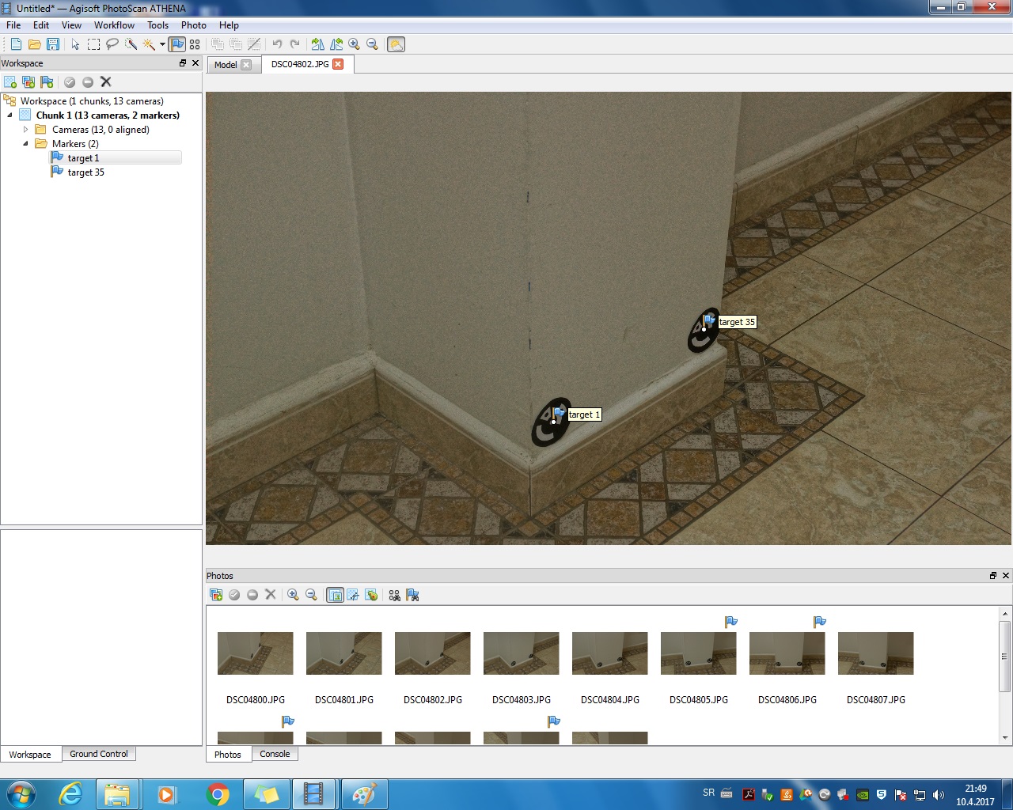This screenshot has height=810, width=1013.
Task: Increase thumbnail size in the Photos pane
Action: tap(293, 595)
